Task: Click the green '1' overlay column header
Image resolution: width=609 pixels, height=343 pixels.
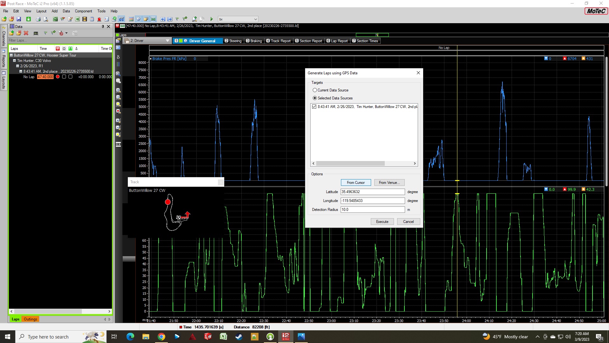Action: [x=70, y=49]
